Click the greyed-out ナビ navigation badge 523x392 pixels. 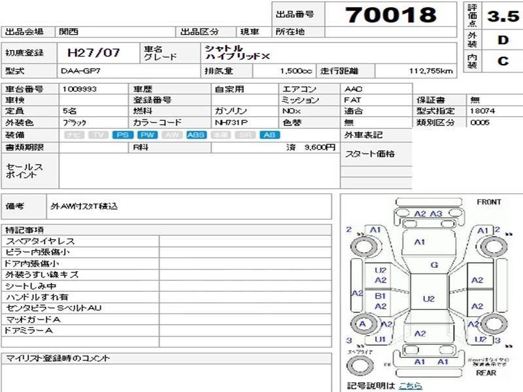coord(74,135)
